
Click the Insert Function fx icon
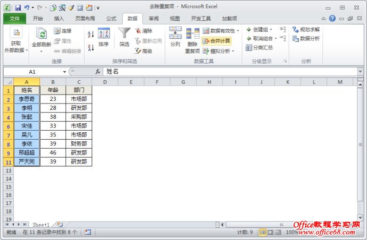click(98, 71)
